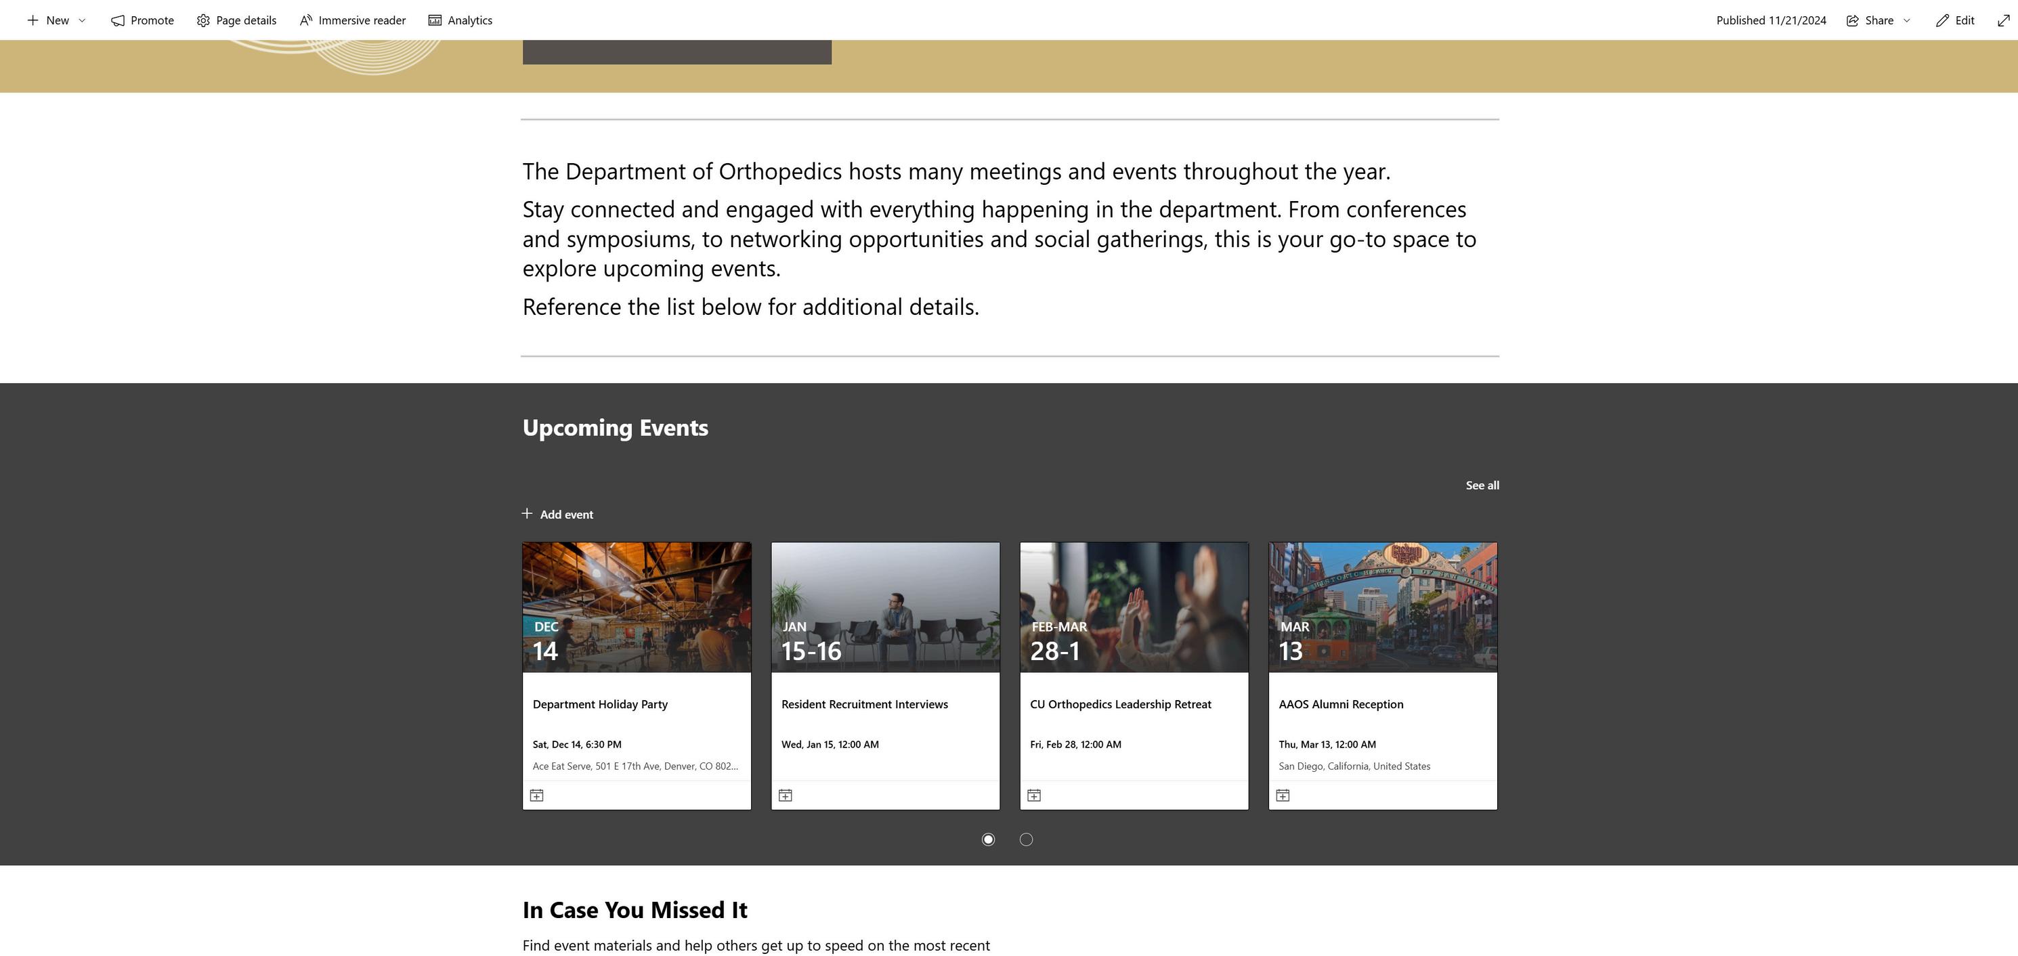This screenshot has height=956, width=2018.
Task: Open the Share dropdown arrow
Action: (1907, 20)
